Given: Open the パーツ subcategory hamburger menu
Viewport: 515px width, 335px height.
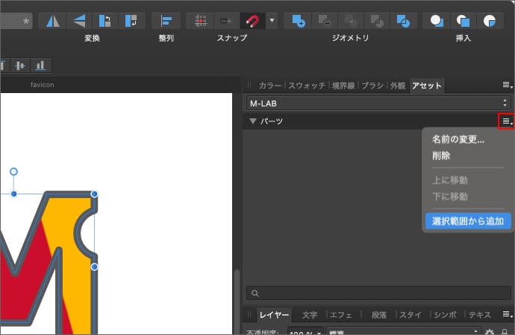Looking at the screenshot, I should pos(506,121).
